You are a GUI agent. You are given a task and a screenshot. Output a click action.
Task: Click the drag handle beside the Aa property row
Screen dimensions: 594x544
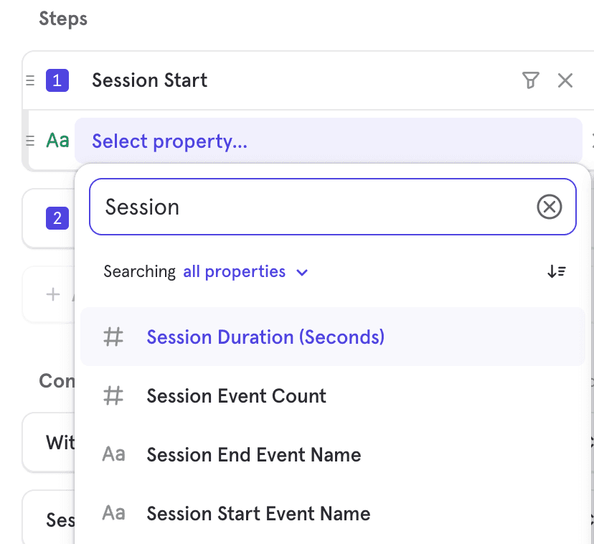click(x=30, y=141)
